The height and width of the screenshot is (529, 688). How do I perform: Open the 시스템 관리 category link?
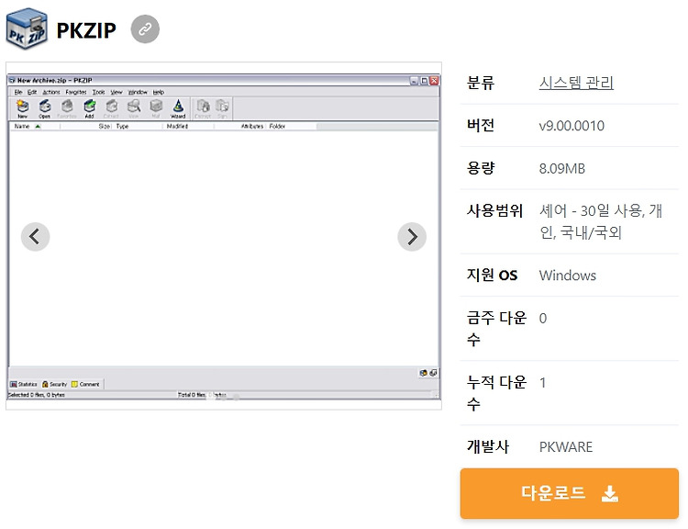click(x=576, y=83)
